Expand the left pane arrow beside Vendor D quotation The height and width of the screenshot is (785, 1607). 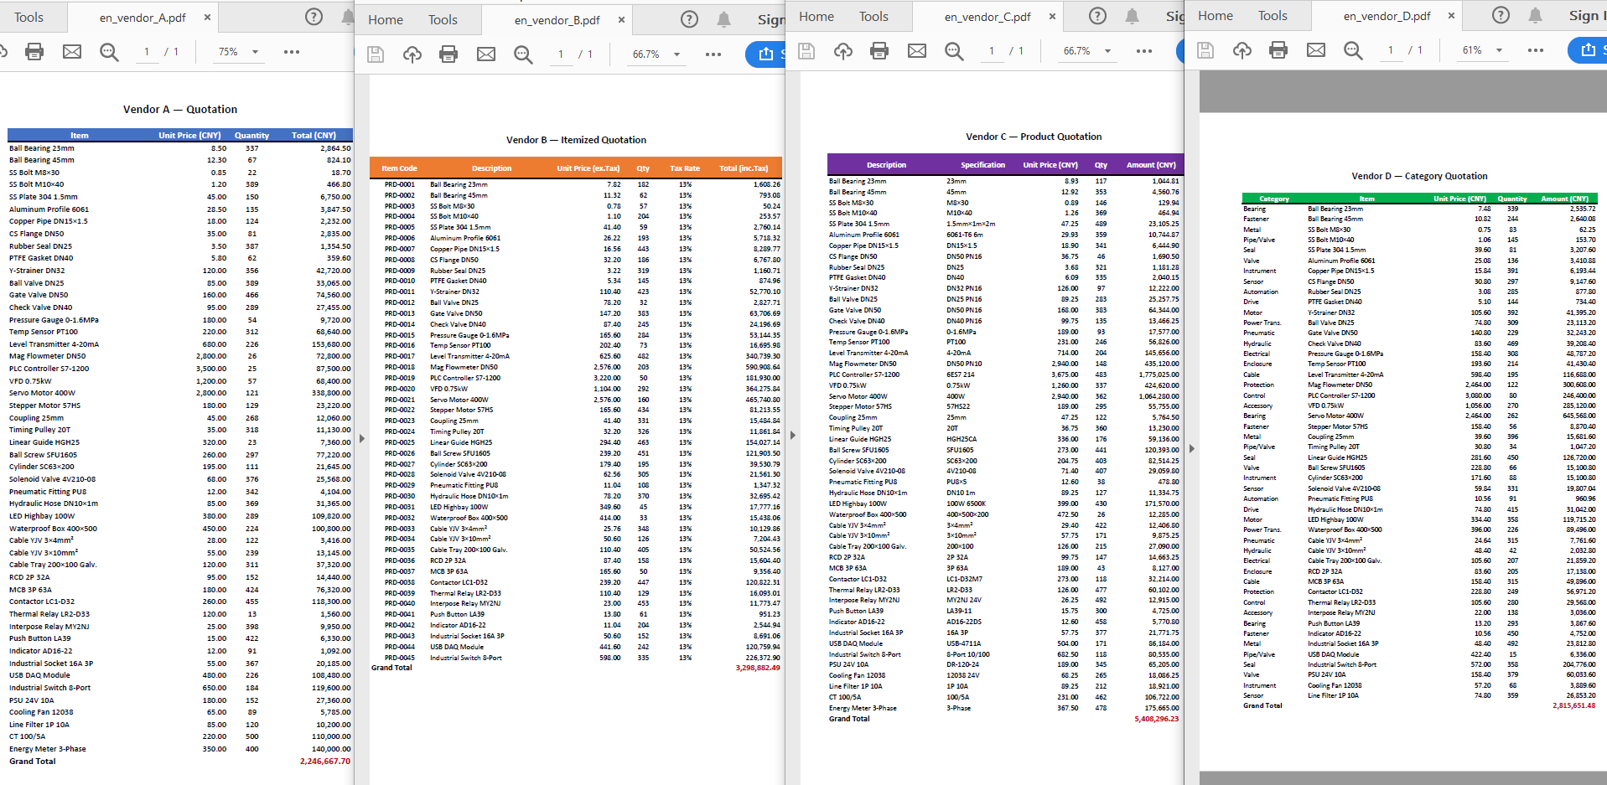point(1192,449)
